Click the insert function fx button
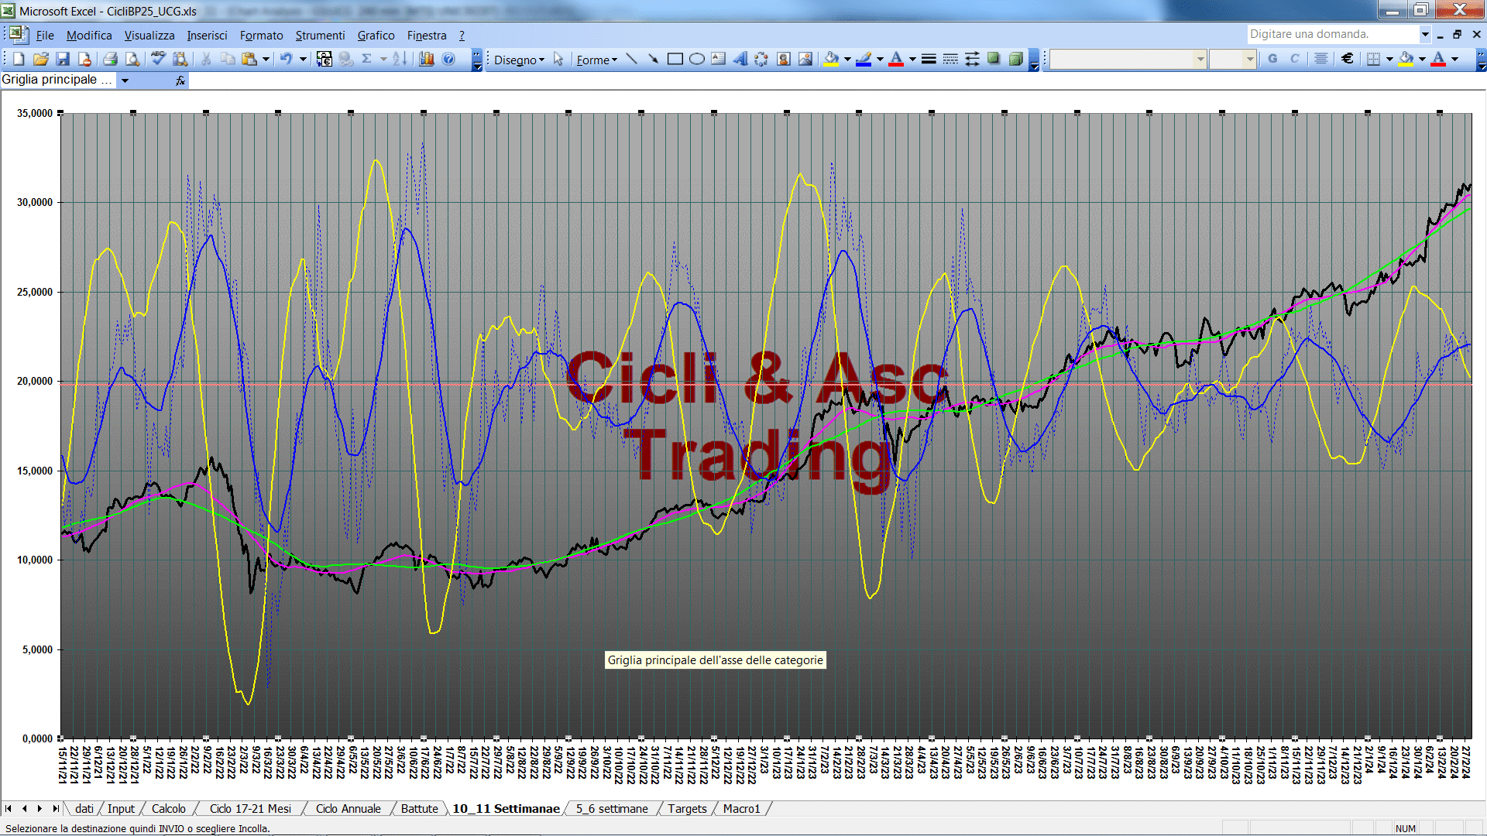The height and width of the screenshot is (836, 1487). [x=180, y=81]
